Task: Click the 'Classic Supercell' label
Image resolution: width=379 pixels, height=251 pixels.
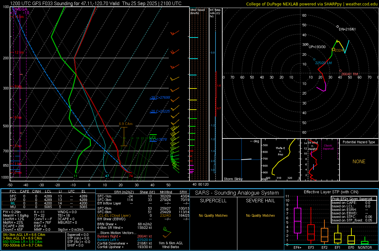Action: pos(328,147)
